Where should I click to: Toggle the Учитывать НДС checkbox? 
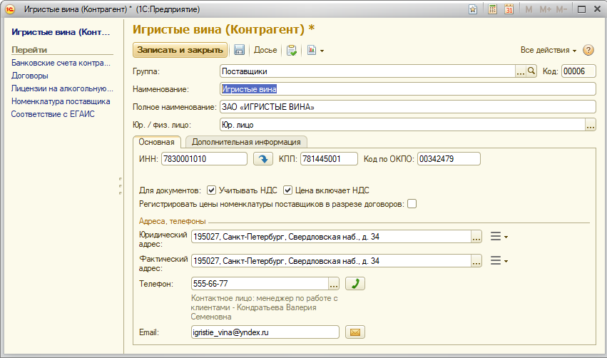(211, 190)
